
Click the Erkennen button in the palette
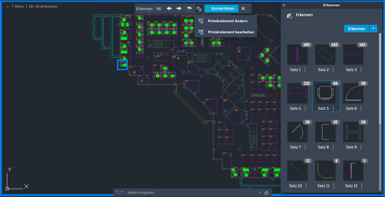[356, 29]
